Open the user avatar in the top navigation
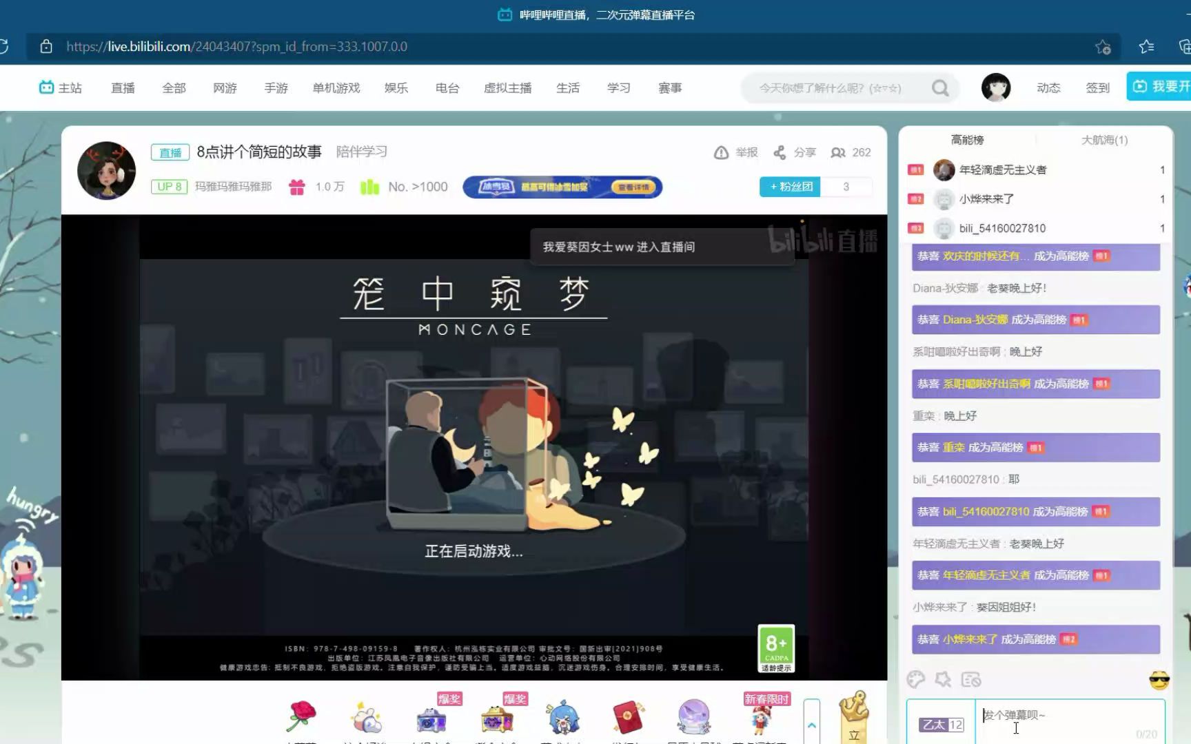 tap(996, 87)
